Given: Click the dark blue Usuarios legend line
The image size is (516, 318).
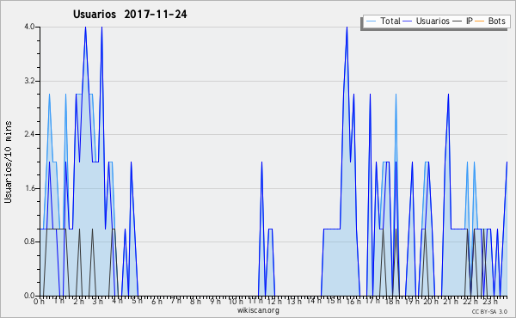Looking at the screenshot, I should pos(408,21).
